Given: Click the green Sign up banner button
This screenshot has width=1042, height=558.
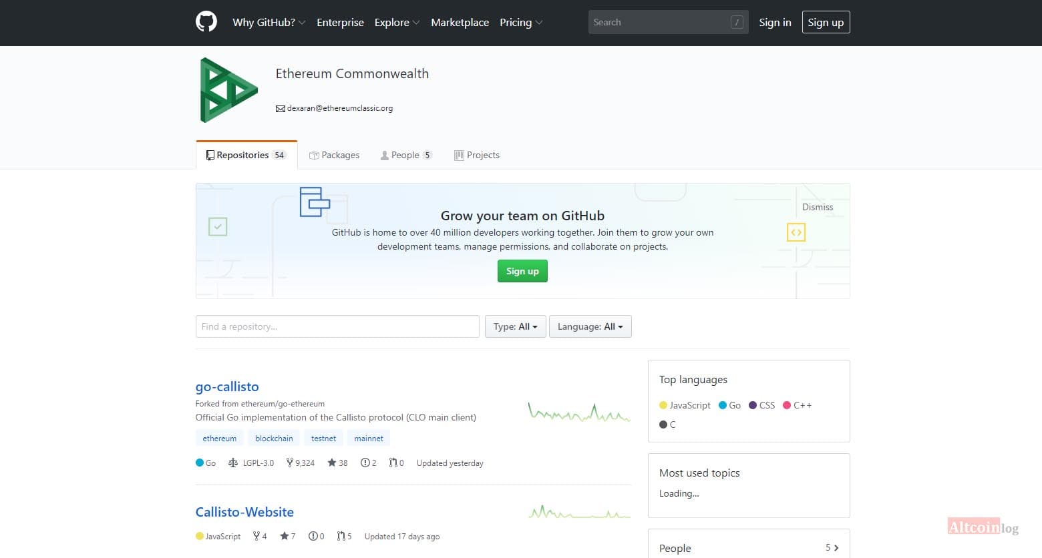Looking at the screenshot, I should coord(522,271).
